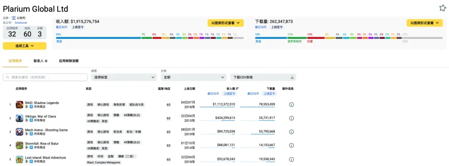Open the 分类 dropdown showing 全部
This screenshot has width=449, height=166.
coord(193,77)
